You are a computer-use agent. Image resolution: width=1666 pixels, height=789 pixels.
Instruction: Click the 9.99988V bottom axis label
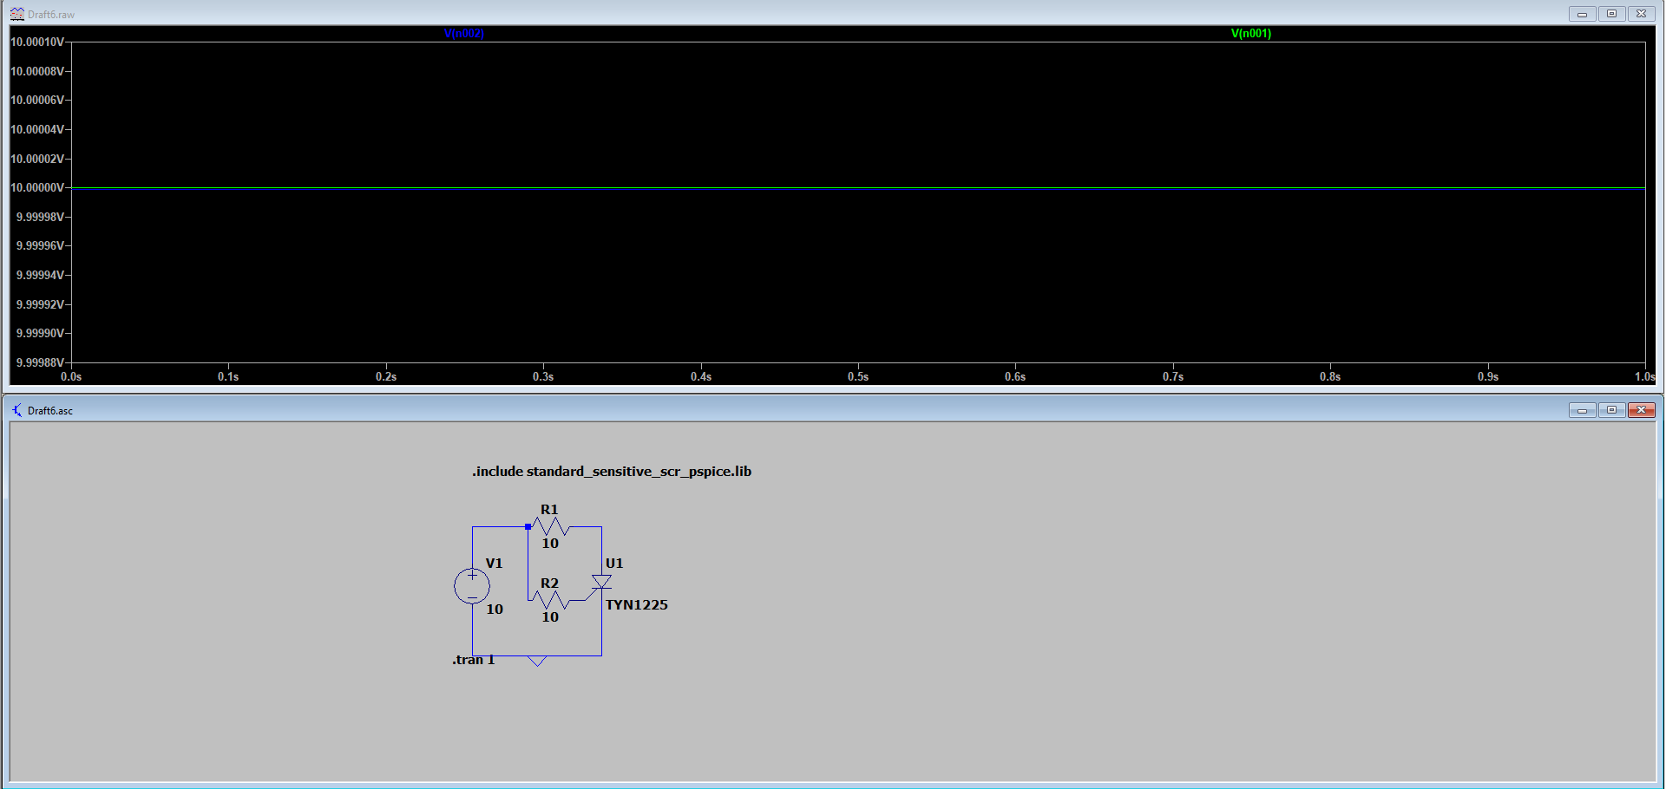tap(40, 362)
